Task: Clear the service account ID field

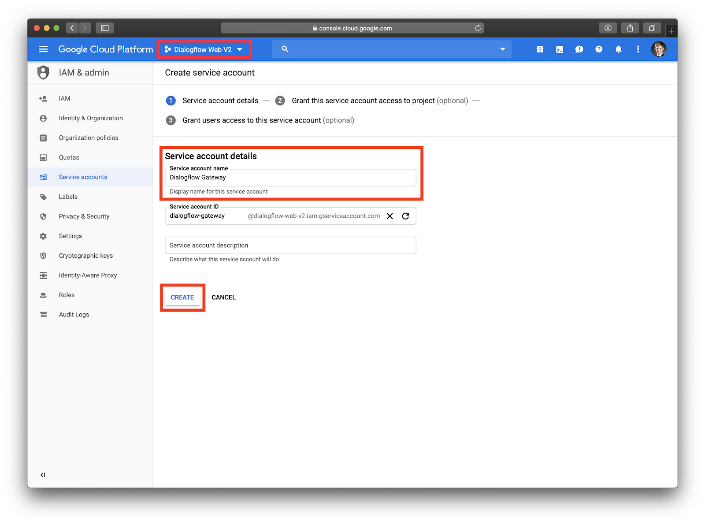Action: tap(390, 216)
